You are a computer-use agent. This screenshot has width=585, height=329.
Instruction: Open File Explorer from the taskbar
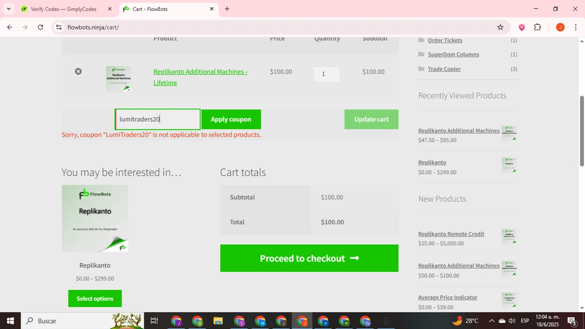click(x=218, y=321)
